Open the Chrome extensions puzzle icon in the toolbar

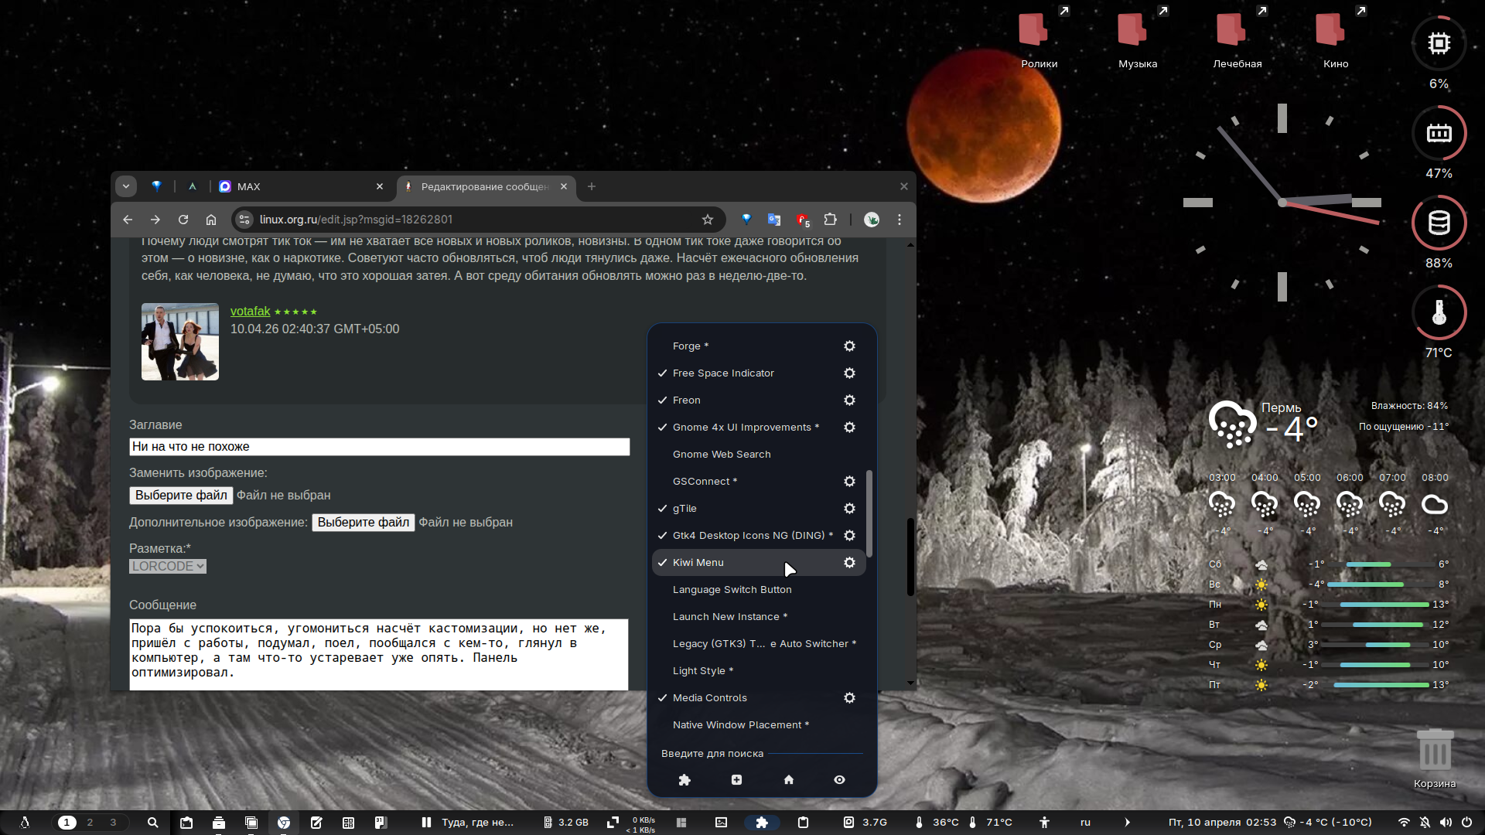(x=830, y=220)
